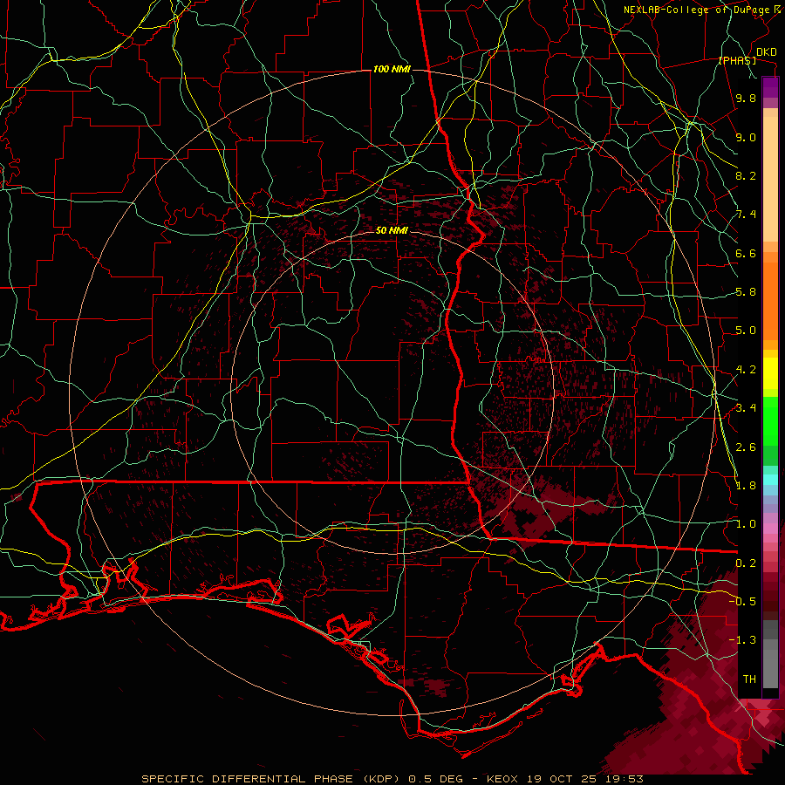The height and width of the screenshot is (785, 785).
Task: Click the 5.0 scale value
Action: (x=746, y=331)
